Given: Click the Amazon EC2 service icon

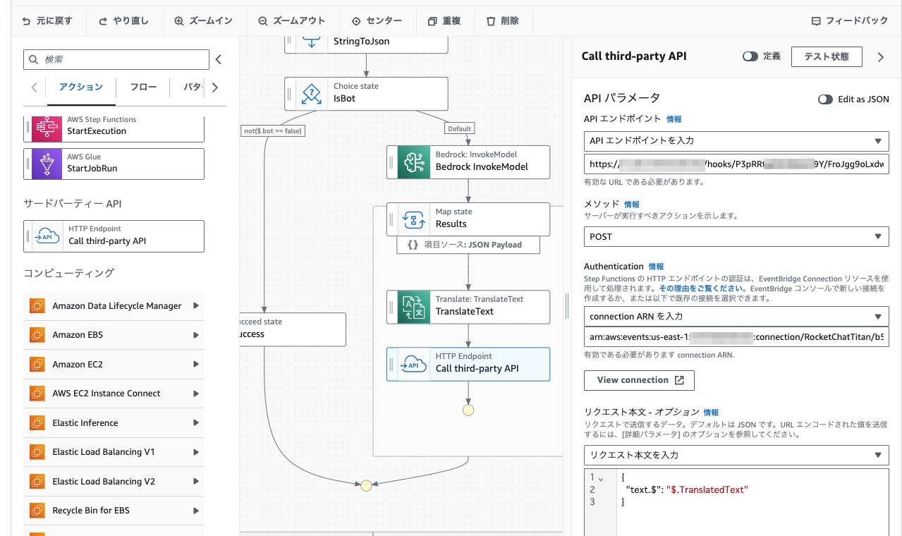Looking at the screenshot, I should click(37, 365).
